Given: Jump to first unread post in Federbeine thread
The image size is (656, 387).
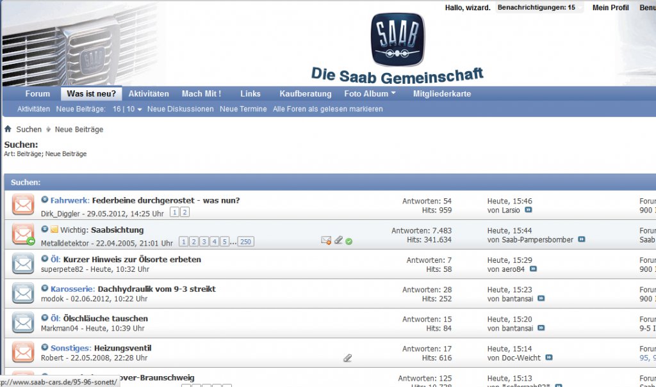Looking at the screenshot, I should pos(45,200).
